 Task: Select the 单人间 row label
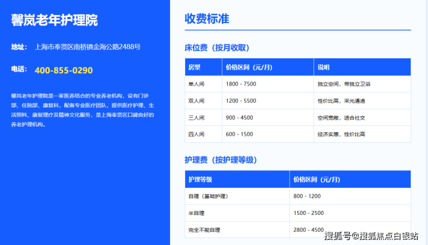(x=196, y=84)
